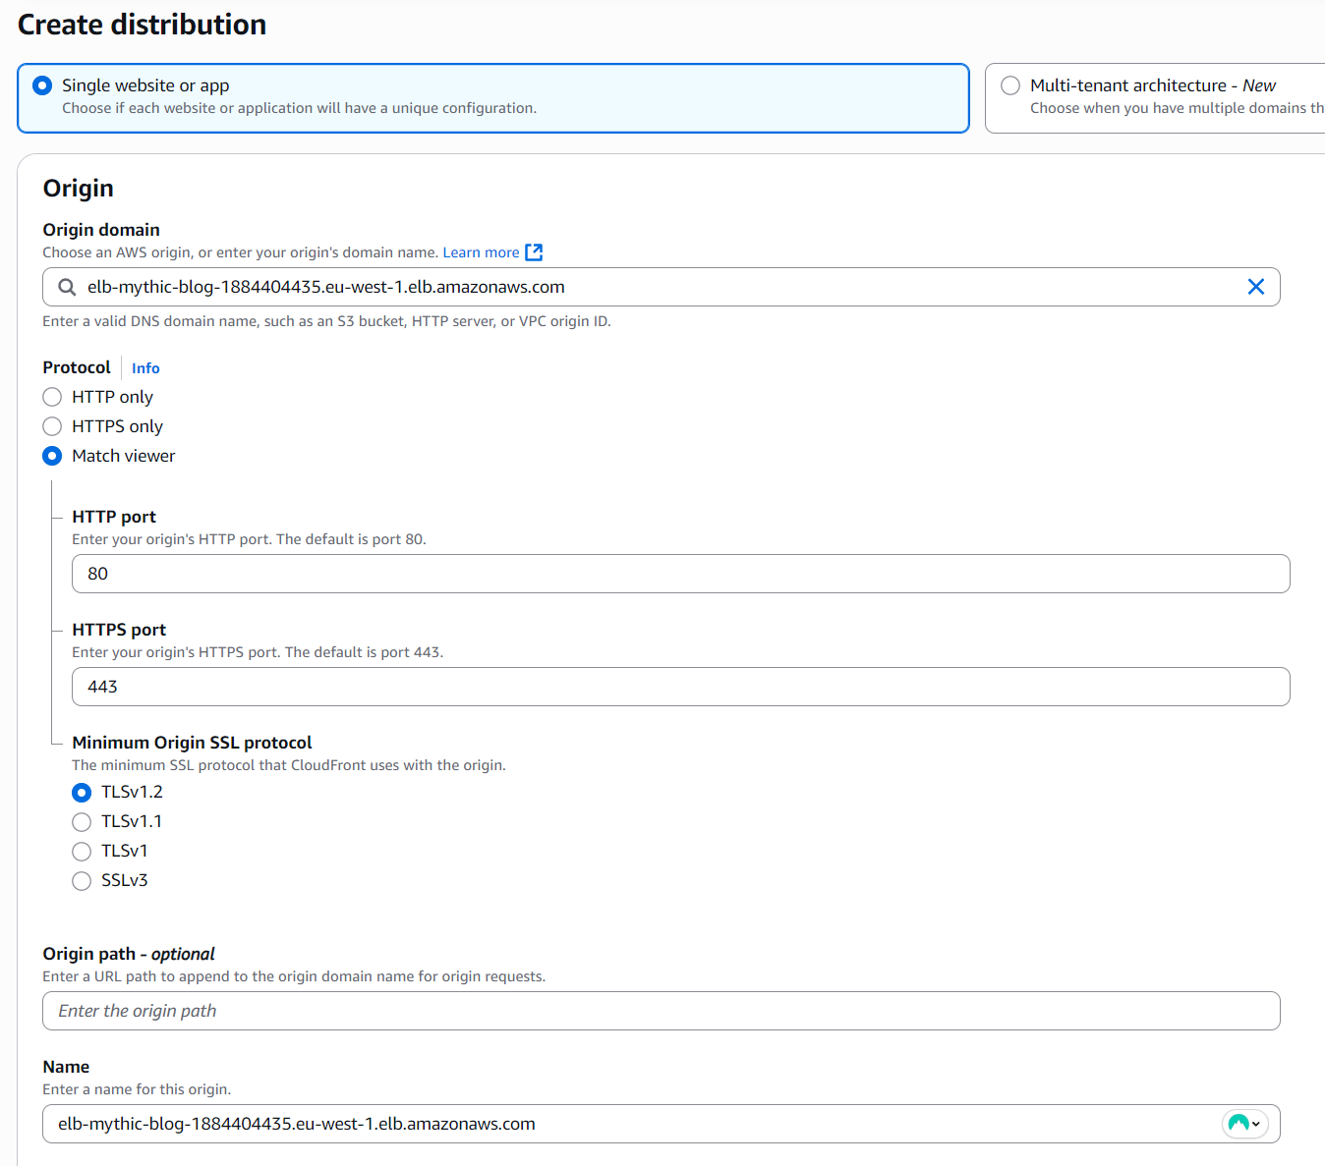Click the Origin path input field
Screen dimensions: 1325x1166
coord(661,1011)
